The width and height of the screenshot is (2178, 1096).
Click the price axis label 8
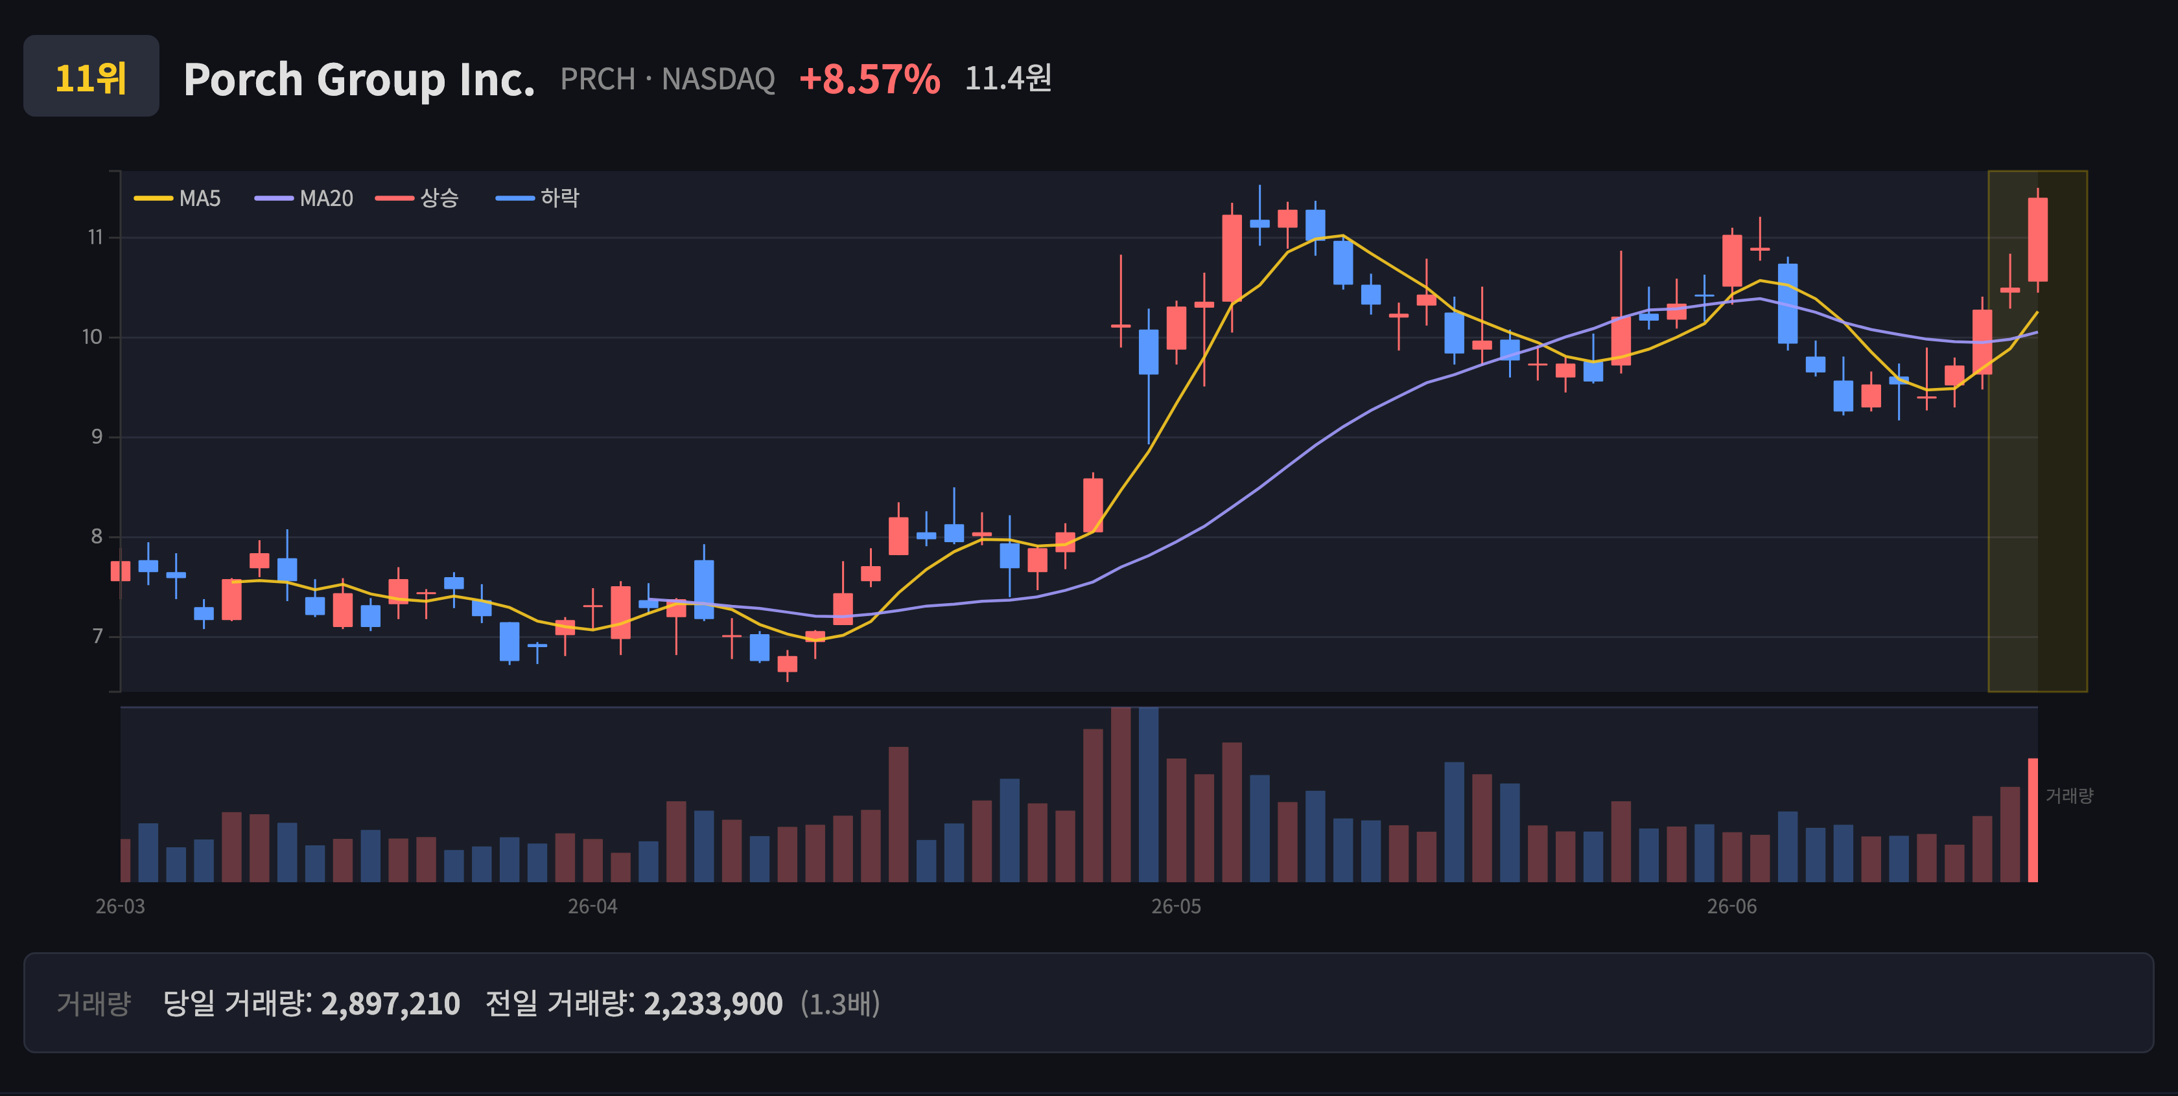[97, 536]
